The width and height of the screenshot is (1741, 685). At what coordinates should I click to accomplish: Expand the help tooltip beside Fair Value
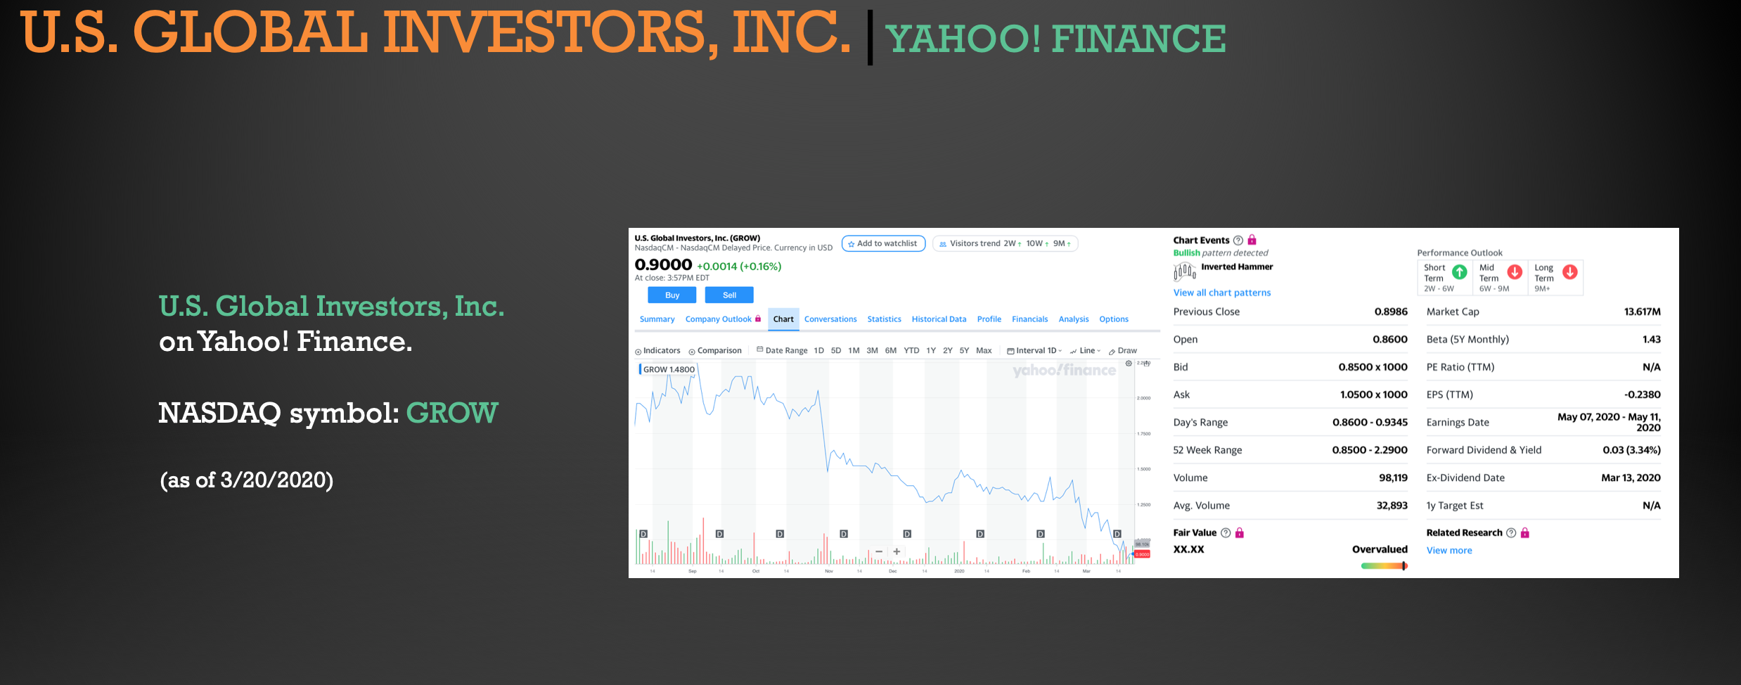[x=1224, y=532]
